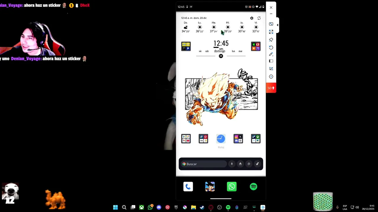Start screen recording with the circle icon
Viewport: 378px width, 212px height.
tap(271, 77)
